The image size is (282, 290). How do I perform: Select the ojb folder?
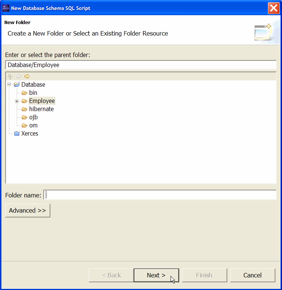coord(33,117)
